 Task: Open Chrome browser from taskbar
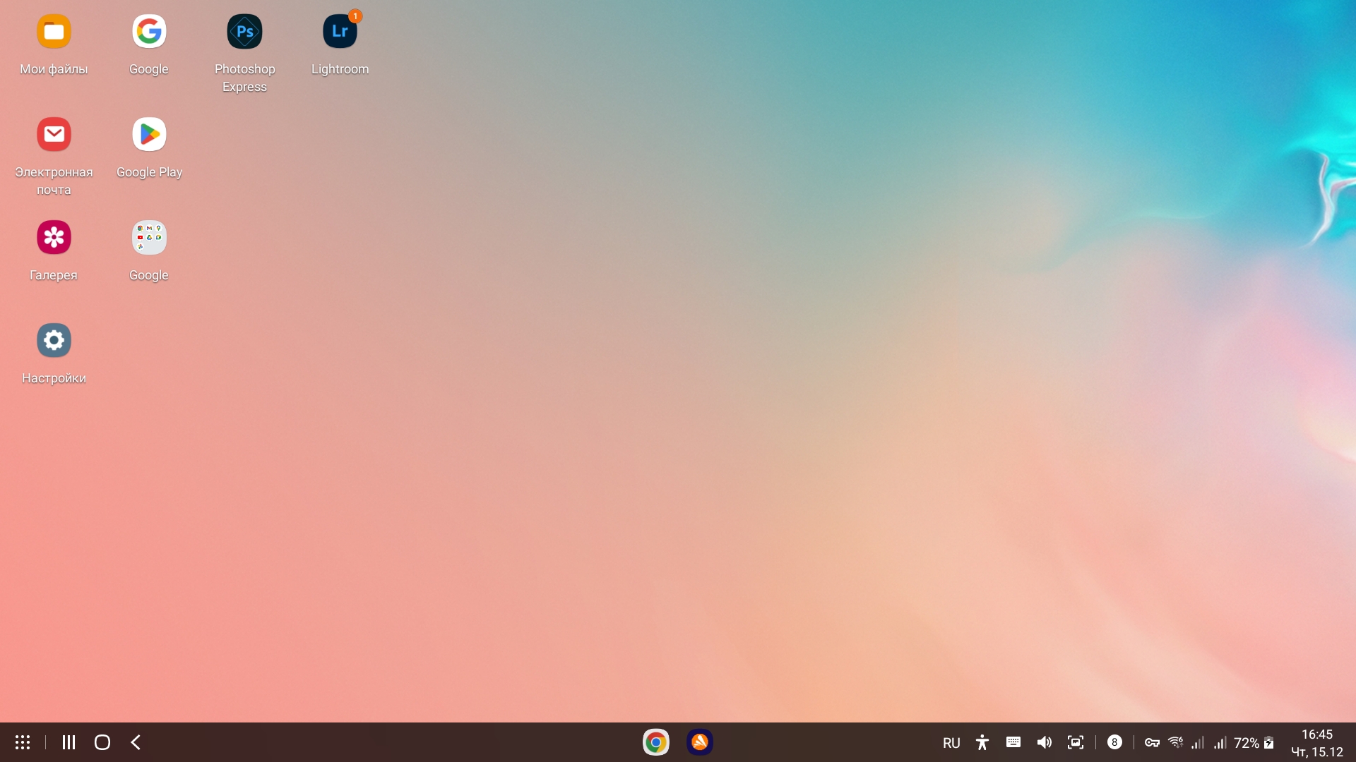pos(655,742)
